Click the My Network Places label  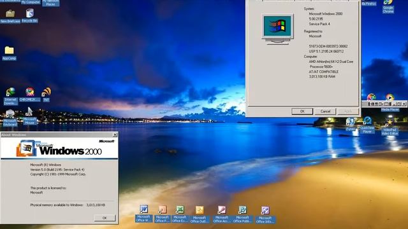(x=50, y=3)
